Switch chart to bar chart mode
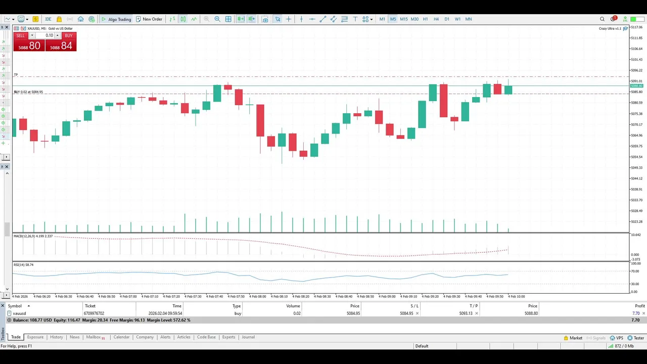Screen dimensions: 647x364 (172, 19)
